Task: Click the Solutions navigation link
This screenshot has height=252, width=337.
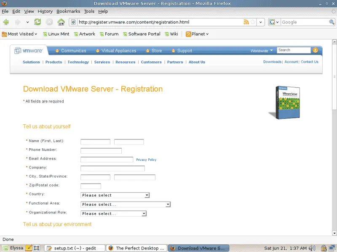Action: [31, 62]
